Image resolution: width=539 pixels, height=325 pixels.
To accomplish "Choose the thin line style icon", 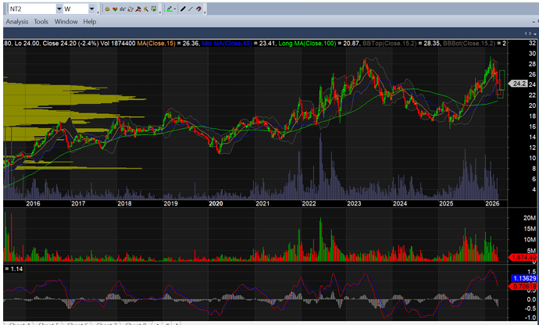I will coord(191,9).
